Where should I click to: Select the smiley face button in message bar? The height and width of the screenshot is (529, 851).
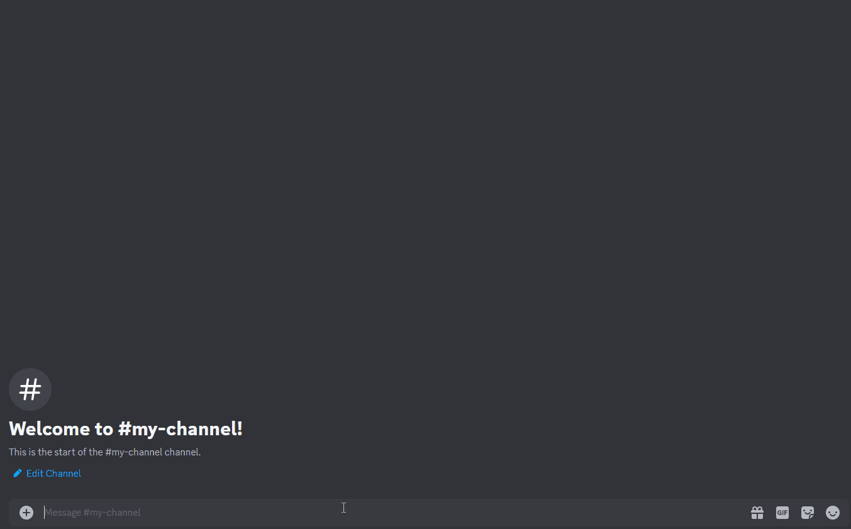(833, 513)
